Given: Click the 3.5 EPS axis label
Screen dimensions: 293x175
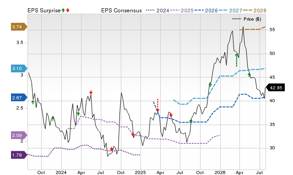Looking at the screenshot, I should point(20,43).
